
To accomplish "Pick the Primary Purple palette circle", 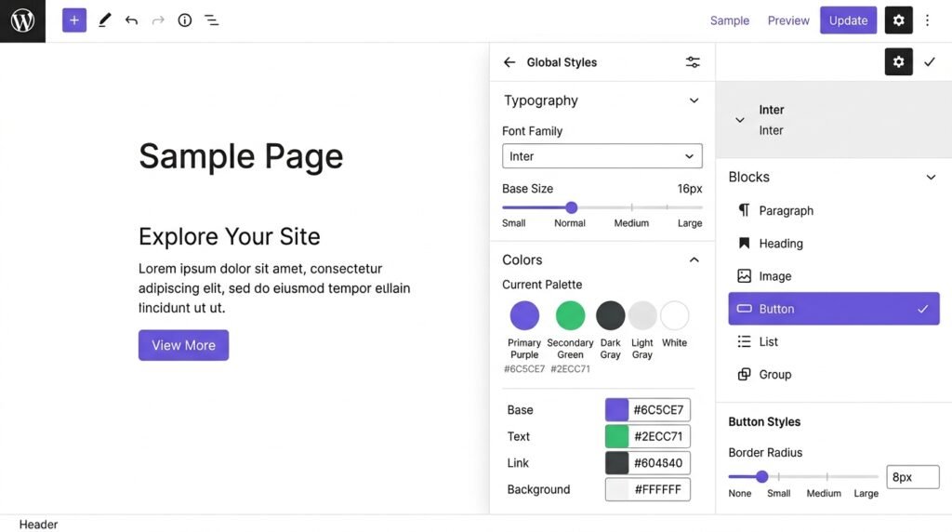I will 524,315.
